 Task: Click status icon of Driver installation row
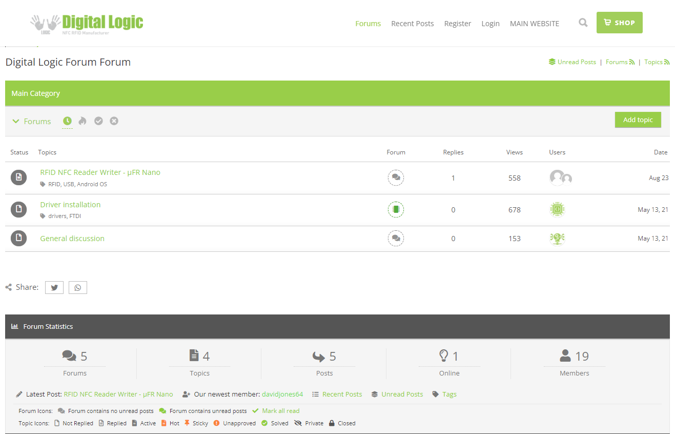(x=18, y=209)
